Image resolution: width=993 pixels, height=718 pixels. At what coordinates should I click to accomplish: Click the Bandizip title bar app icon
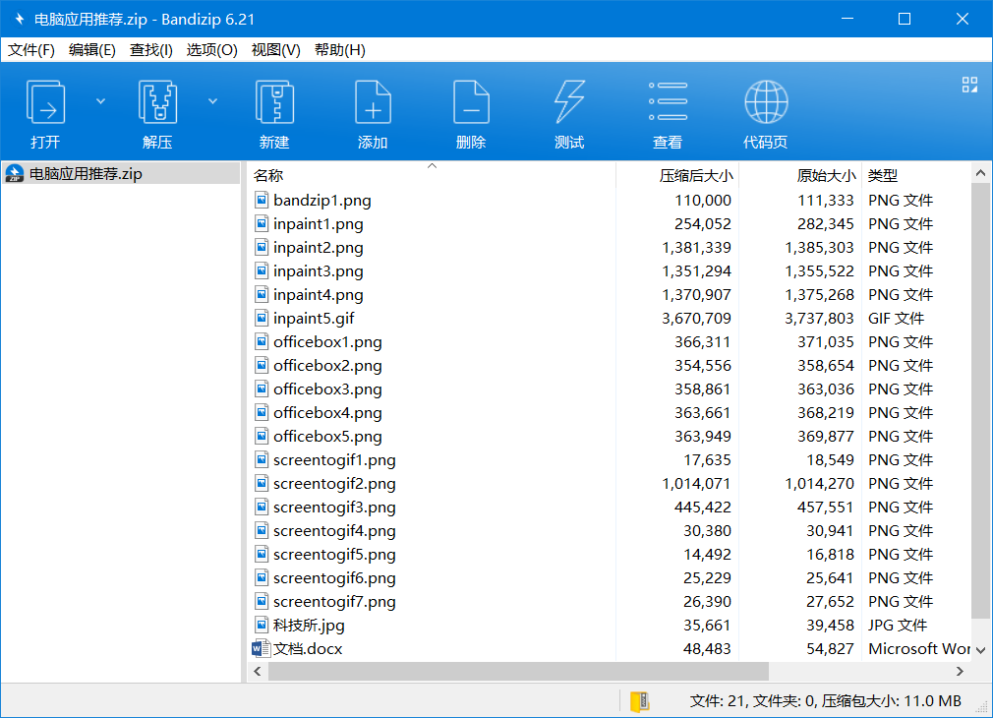(19, 19)
